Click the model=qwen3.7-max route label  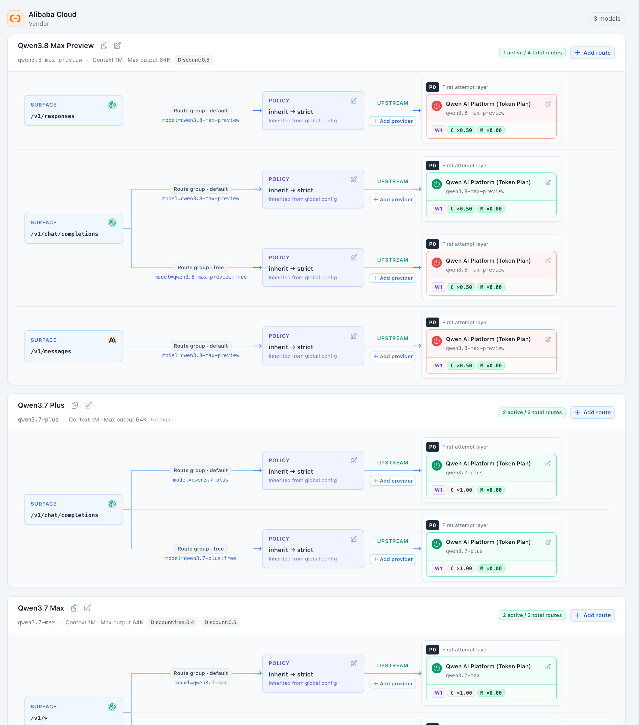pyautogui.click(x=201, y=683)
